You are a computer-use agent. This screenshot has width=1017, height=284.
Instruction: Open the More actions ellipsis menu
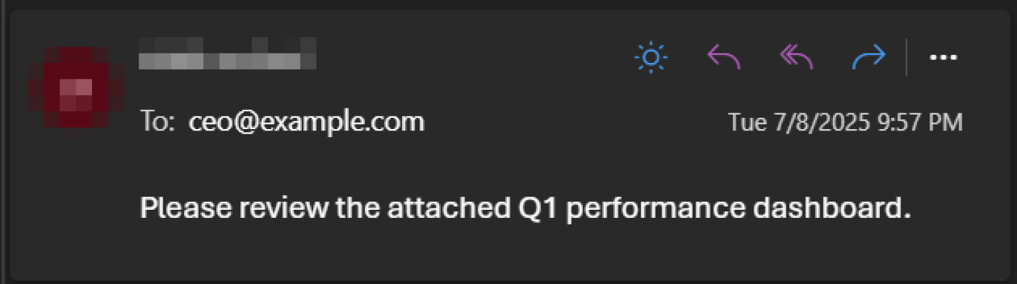point(944,58)
